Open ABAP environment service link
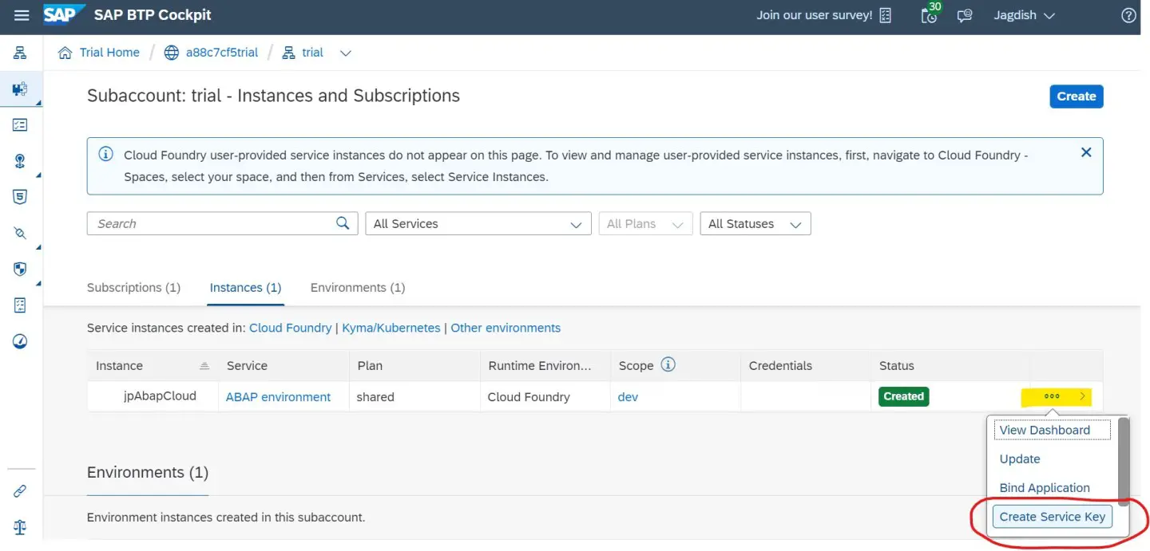Viewport: 1150px width, 551px height. coord(278,397)
